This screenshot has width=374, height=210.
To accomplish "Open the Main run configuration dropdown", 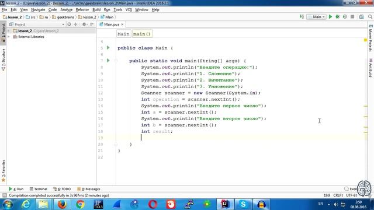I will click(316, 17).
